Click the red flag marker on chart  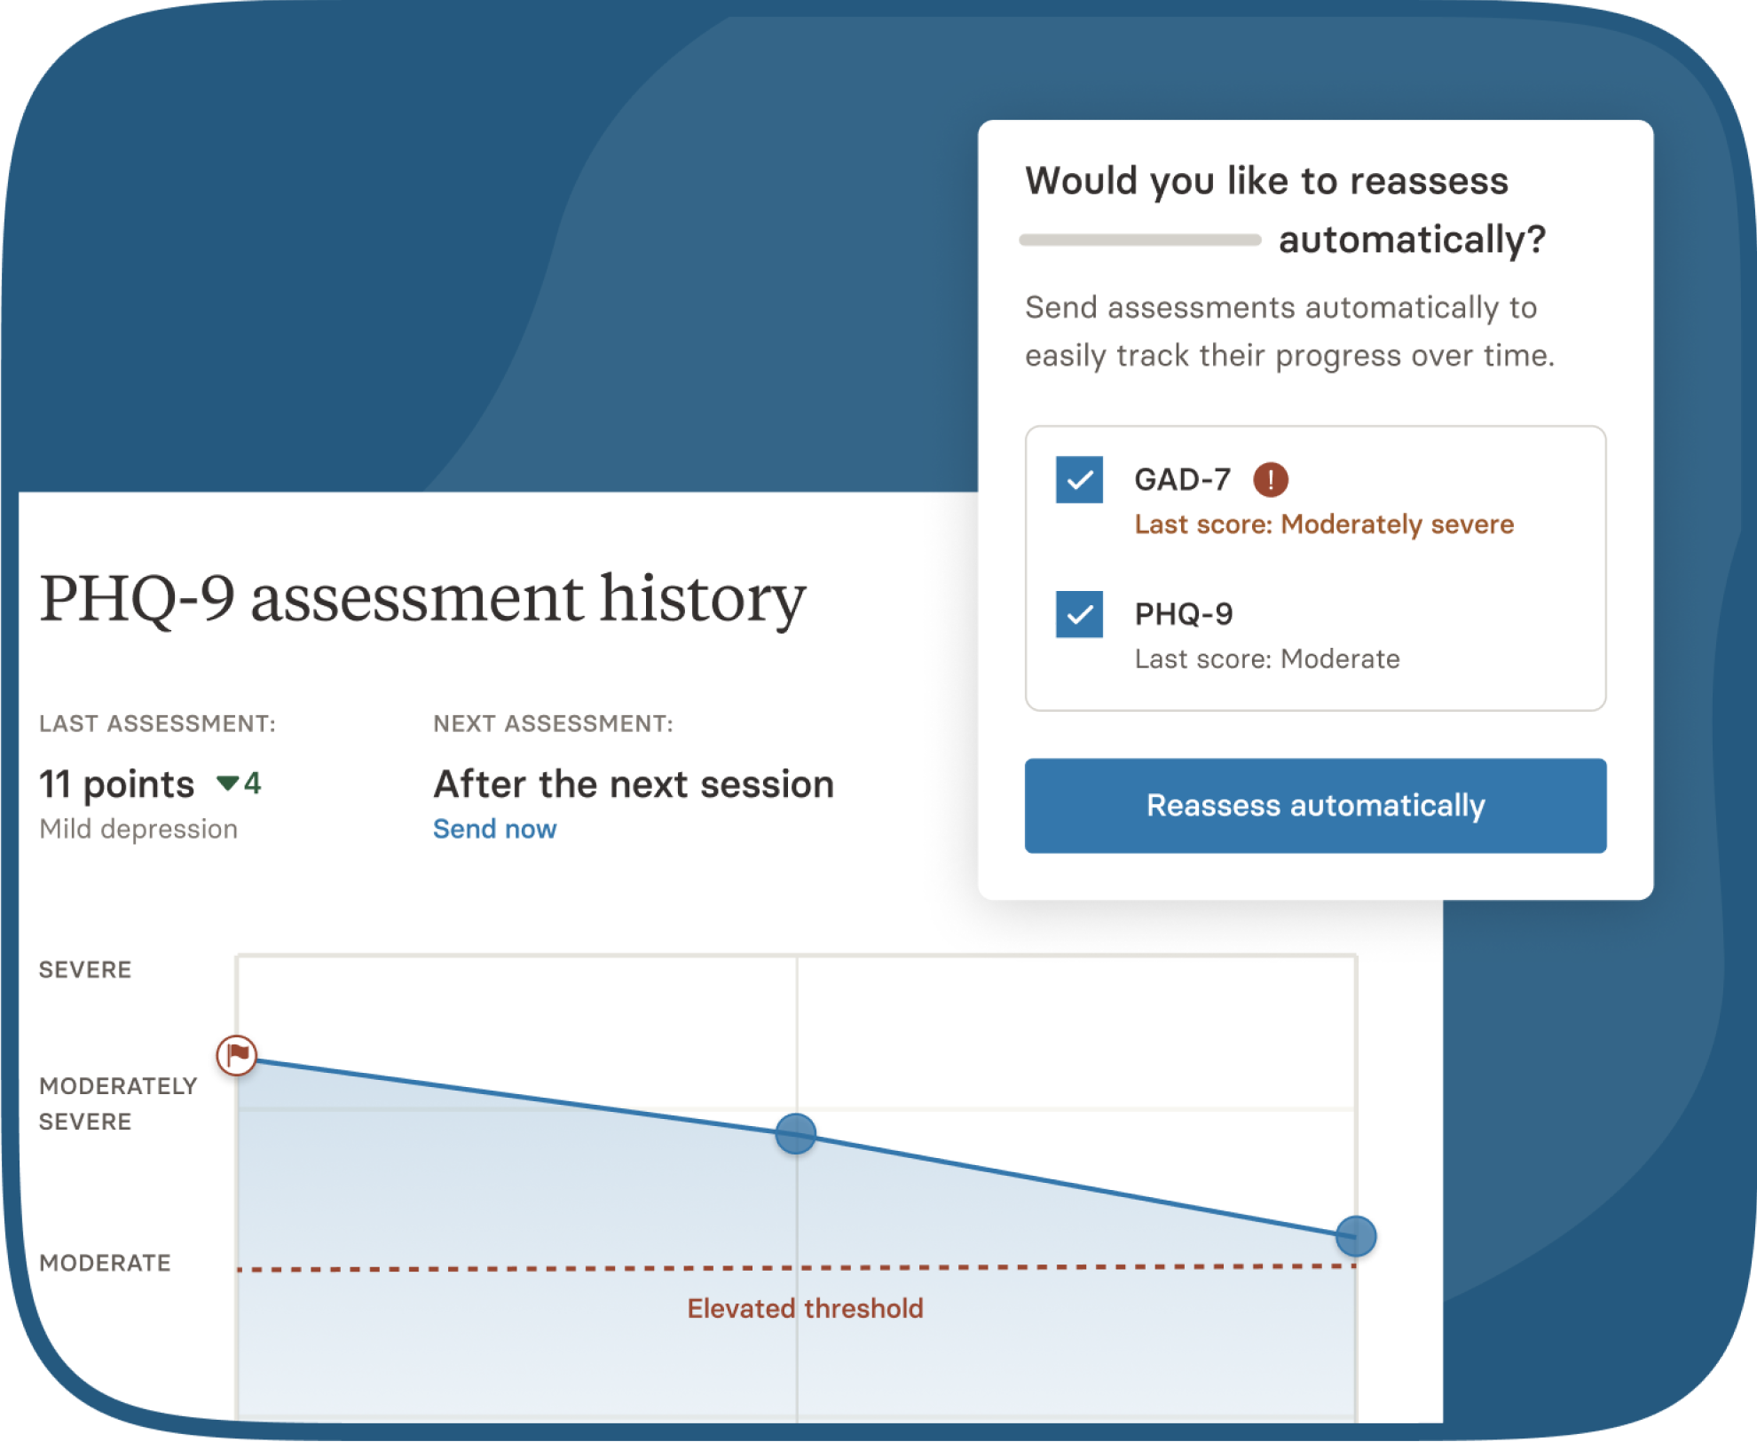[237, 1055]
